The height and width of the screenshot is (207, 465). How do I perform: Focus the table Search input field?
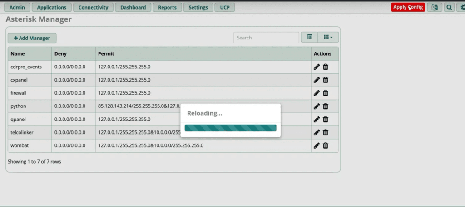[x=266, y=38]
